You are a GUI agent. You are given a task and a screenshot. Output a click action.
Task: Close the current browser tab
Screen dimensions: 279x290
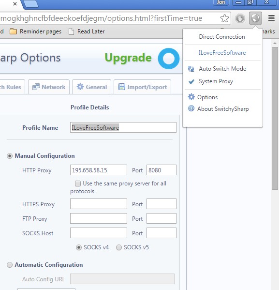point(15,4)
